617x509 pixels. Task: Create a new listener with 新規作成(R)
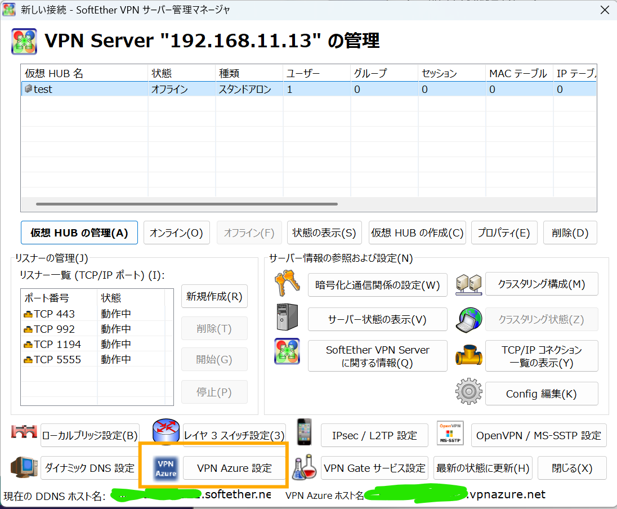click(214, 296)
